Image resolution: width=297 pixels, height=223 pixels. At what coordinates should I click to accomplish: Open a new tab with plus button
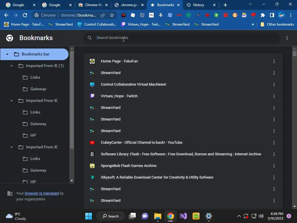coord(225,5)
